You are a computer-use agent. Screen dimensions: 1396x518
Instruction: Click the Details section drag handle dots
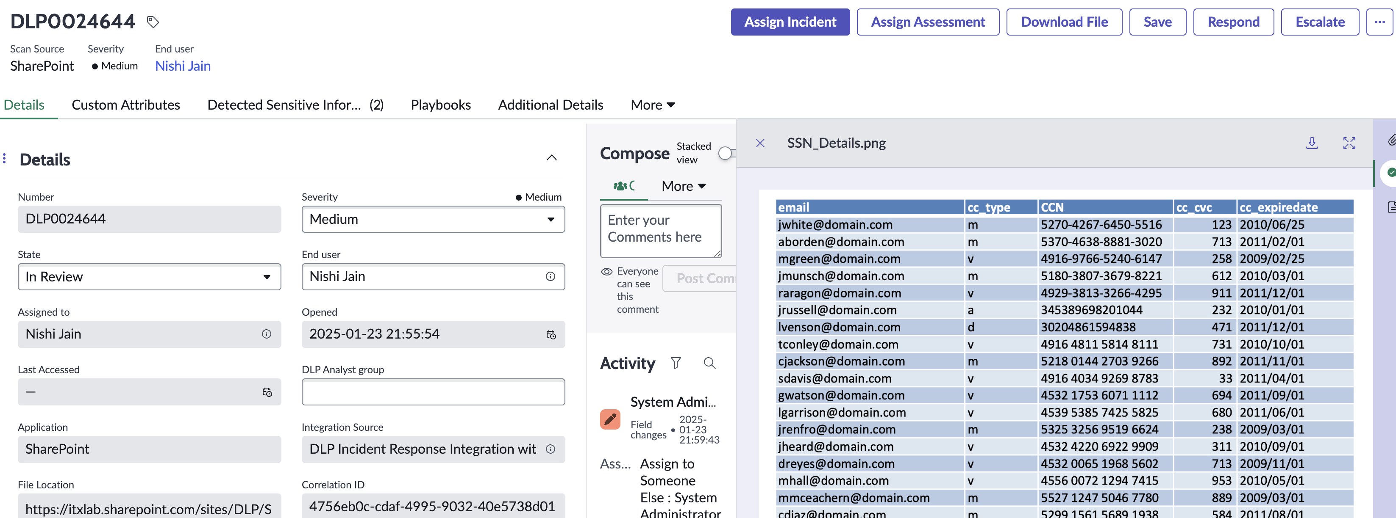point(4,159)
